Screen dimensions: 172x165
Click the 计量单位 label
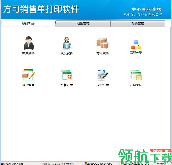pyautogui.click(x=136, y=85)
